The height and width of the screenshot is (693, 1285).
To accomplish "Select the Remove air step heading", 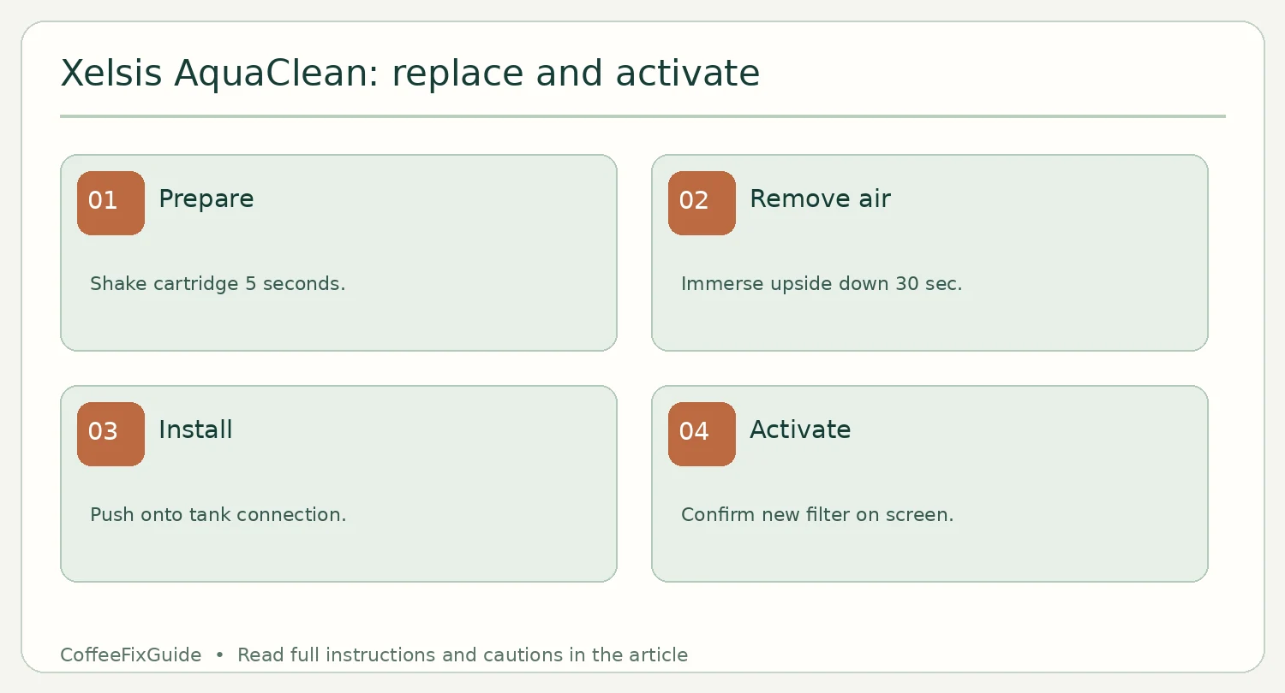I will pyautogui.click(x=820, y=199).
